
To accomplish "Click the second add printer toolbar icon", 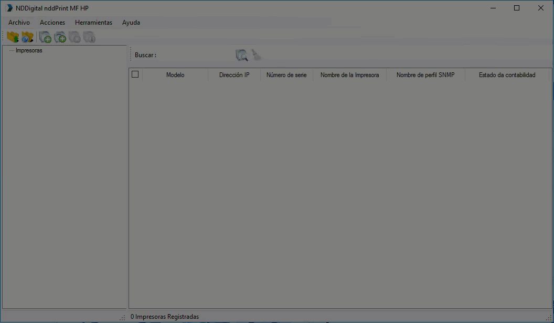I will tap(59, 37).
